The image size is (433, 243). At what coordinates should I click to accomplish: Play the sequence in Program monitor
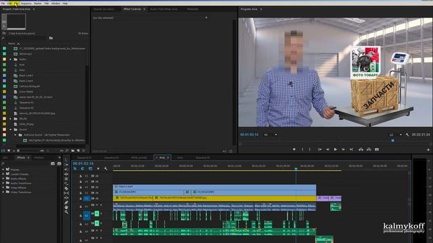(x=336, y=149)
